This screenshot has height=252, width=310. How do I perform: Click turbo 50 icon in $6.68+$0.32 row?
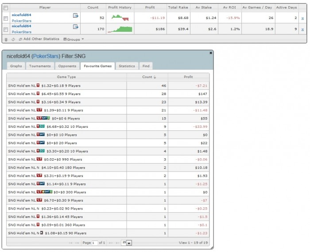click(41, 126)
